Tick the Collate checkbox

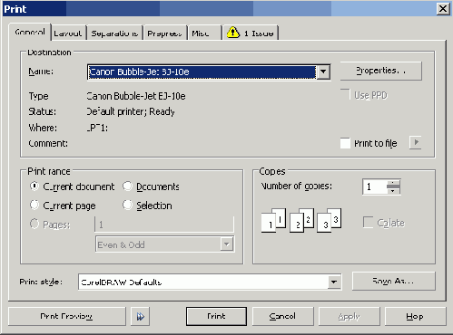[368, 223]
